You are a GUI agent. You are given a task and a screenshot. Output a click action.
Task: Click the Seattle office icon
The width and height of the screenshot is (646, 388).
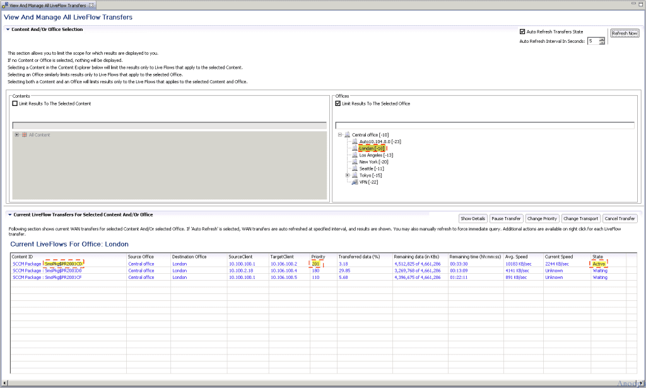355,168
